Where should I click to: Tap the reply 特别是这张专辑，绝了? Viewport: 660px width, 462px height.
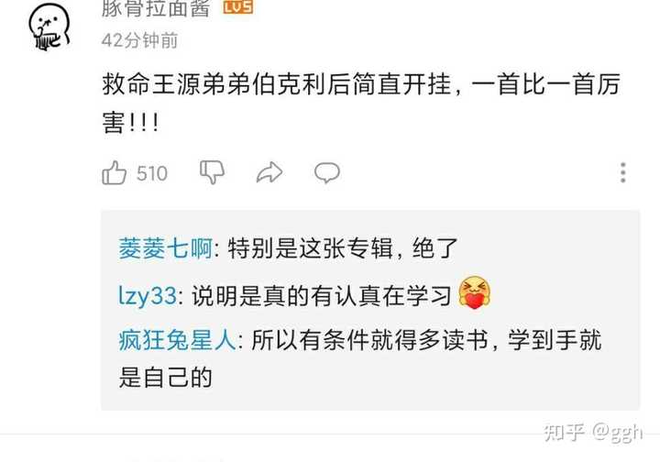(343, 248)
